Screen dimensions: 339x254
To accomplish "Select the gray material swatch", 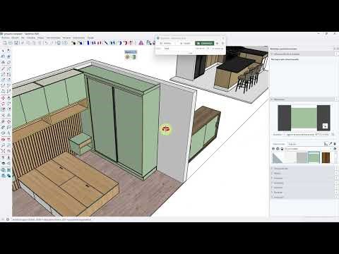I will coord(302,157).
